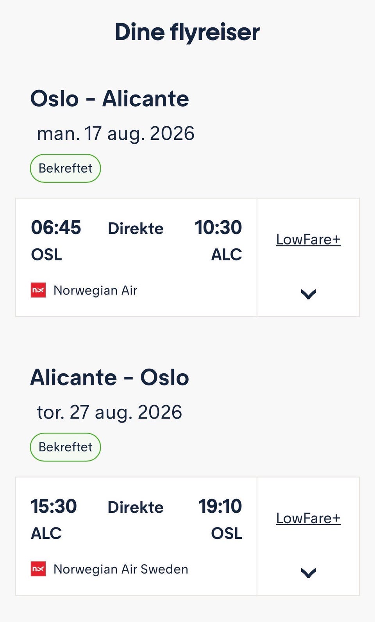This screenshot has height=622, width=375.
Task: Click the 10:30 ALC arrival time
Action: [x=218, y=227]
